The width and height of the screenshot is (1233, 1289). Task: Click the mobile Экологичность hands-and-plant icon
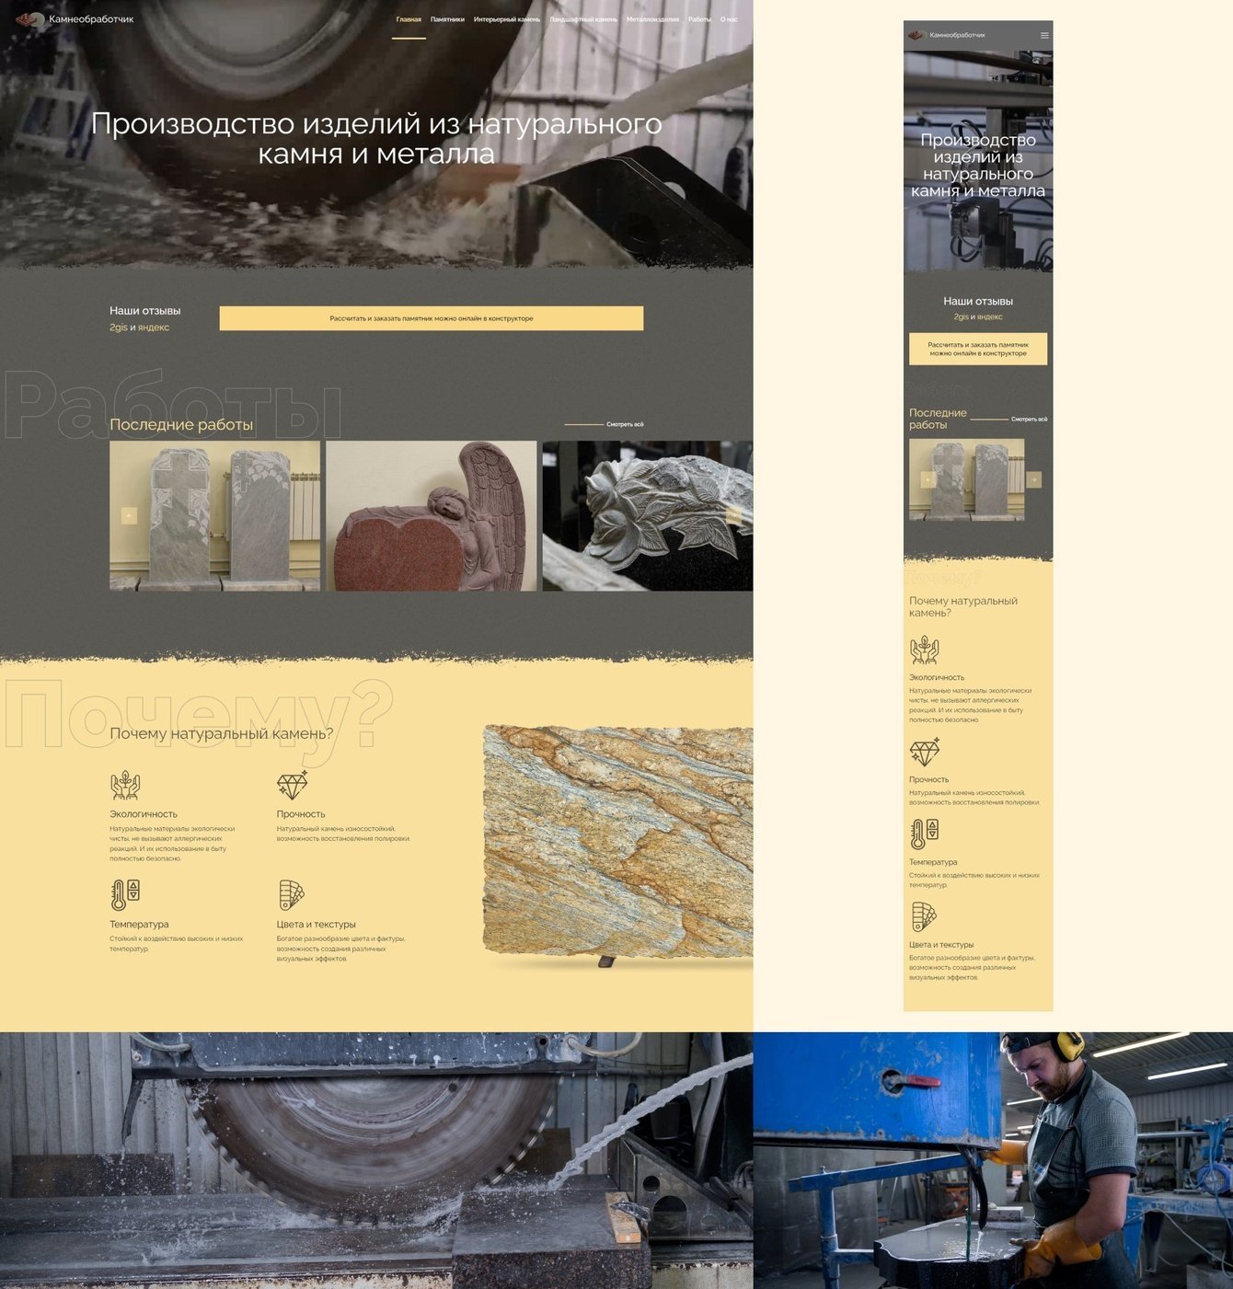tap(924, 650)
